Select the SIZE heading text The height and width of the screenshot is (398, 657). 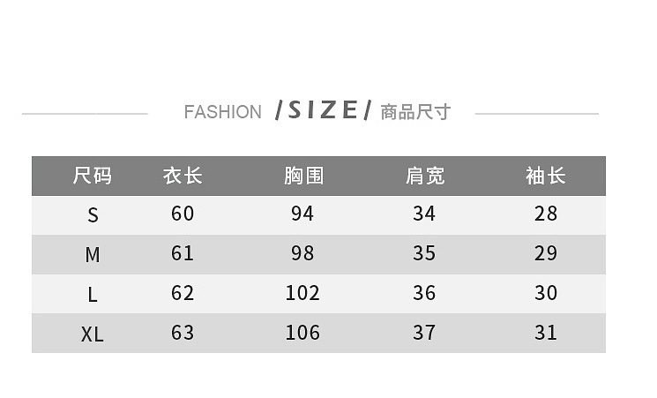(324, 110)
